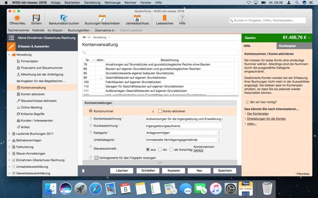Collapse the Verwaltung tree node

(9, 55)
